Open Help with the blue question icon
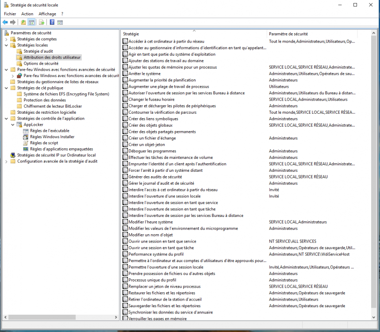This screenshot has height=332, width=380. [x=52, y=22]
